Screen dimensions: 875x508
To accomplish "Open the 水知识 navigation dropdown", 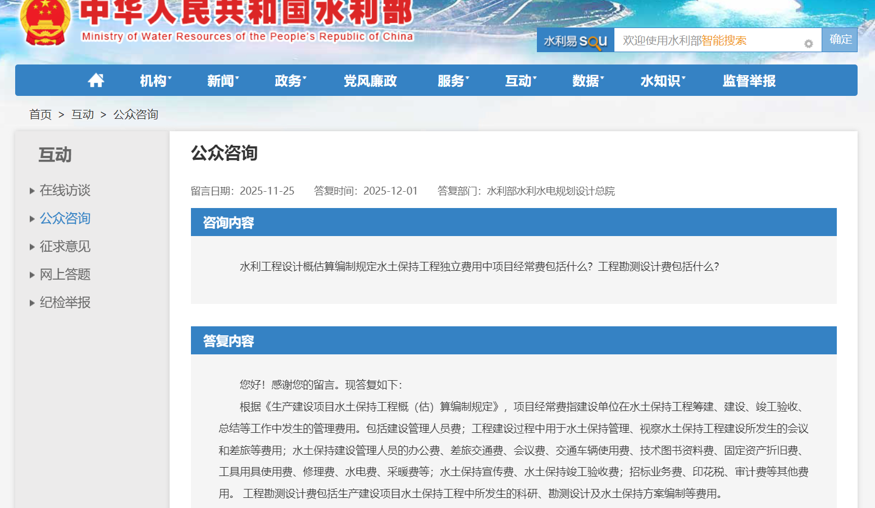I will [662, 81].
